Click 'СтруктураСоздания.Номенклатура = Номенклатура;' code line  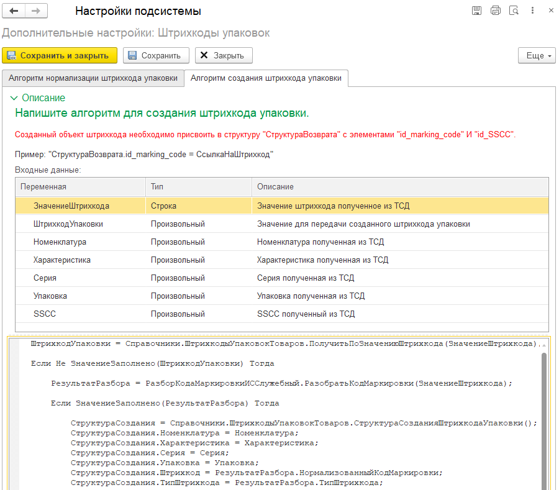(184, 433)
